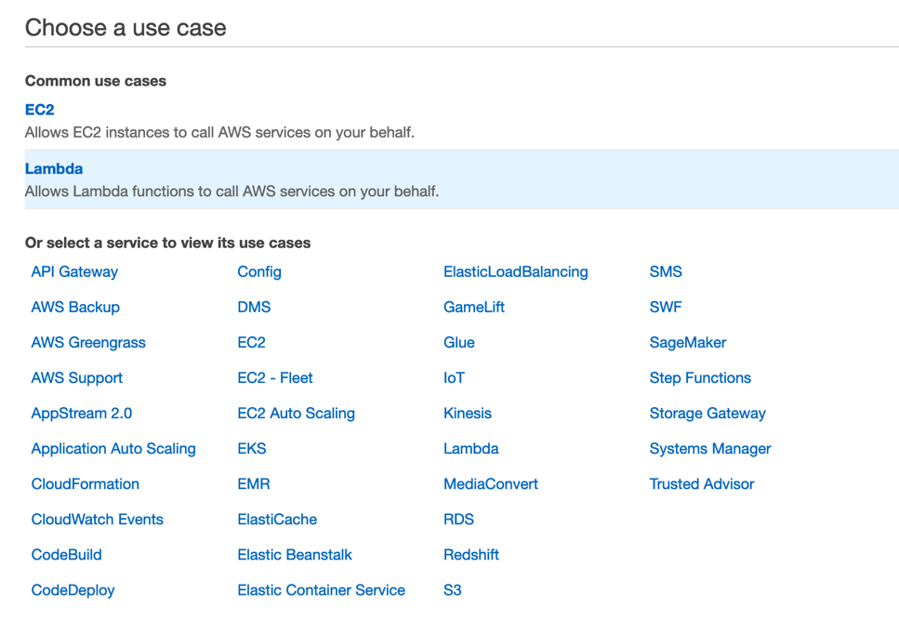Select CloudWatch Events service
899x619 pixels.
pos(98,520)
